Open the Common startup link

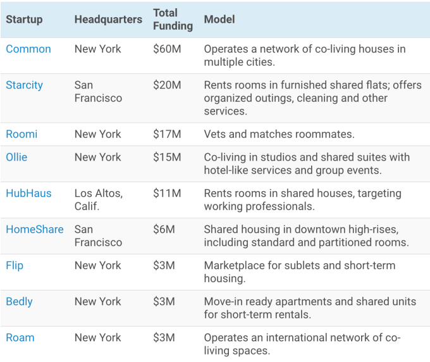coord(28,49)
